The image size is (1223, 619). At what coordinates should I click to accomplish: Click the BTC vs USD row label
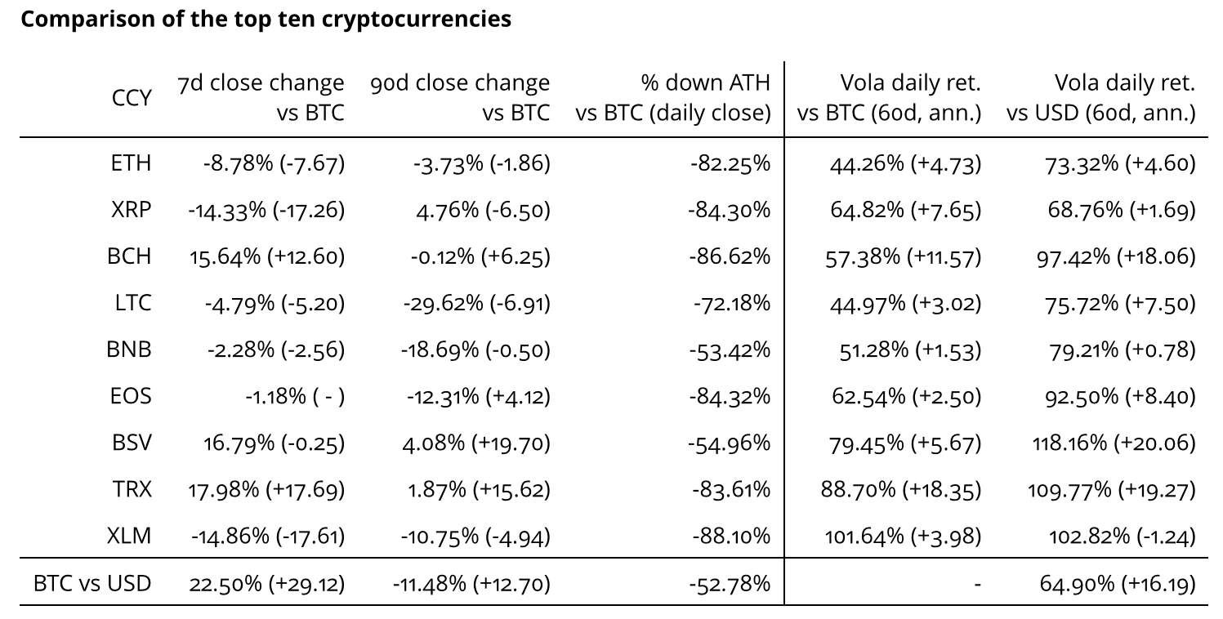coord(92,584)
